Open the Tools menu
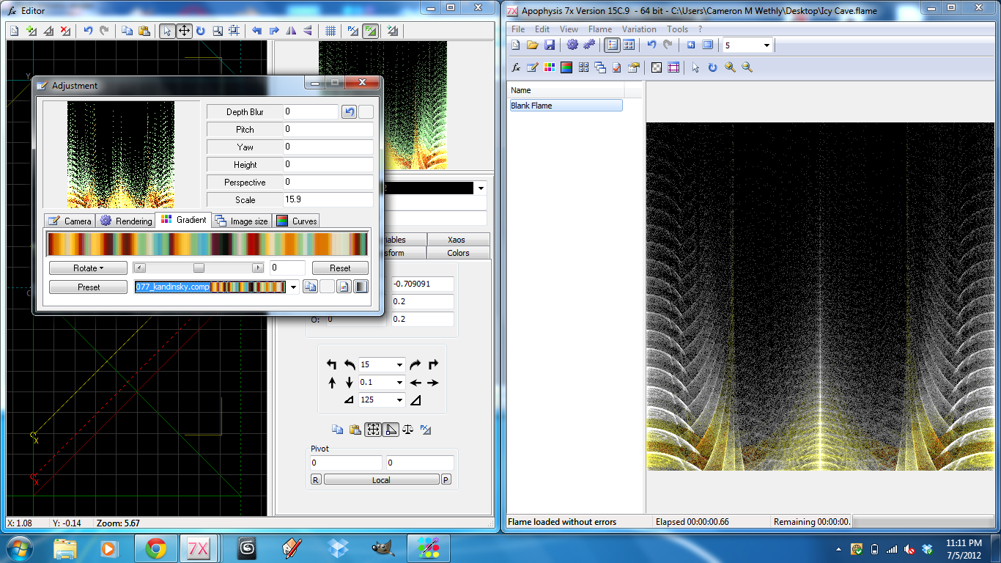1001x563 pixels. point(677,29)
